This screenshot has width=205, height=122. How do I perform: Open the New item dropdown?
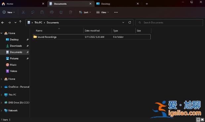9,12
